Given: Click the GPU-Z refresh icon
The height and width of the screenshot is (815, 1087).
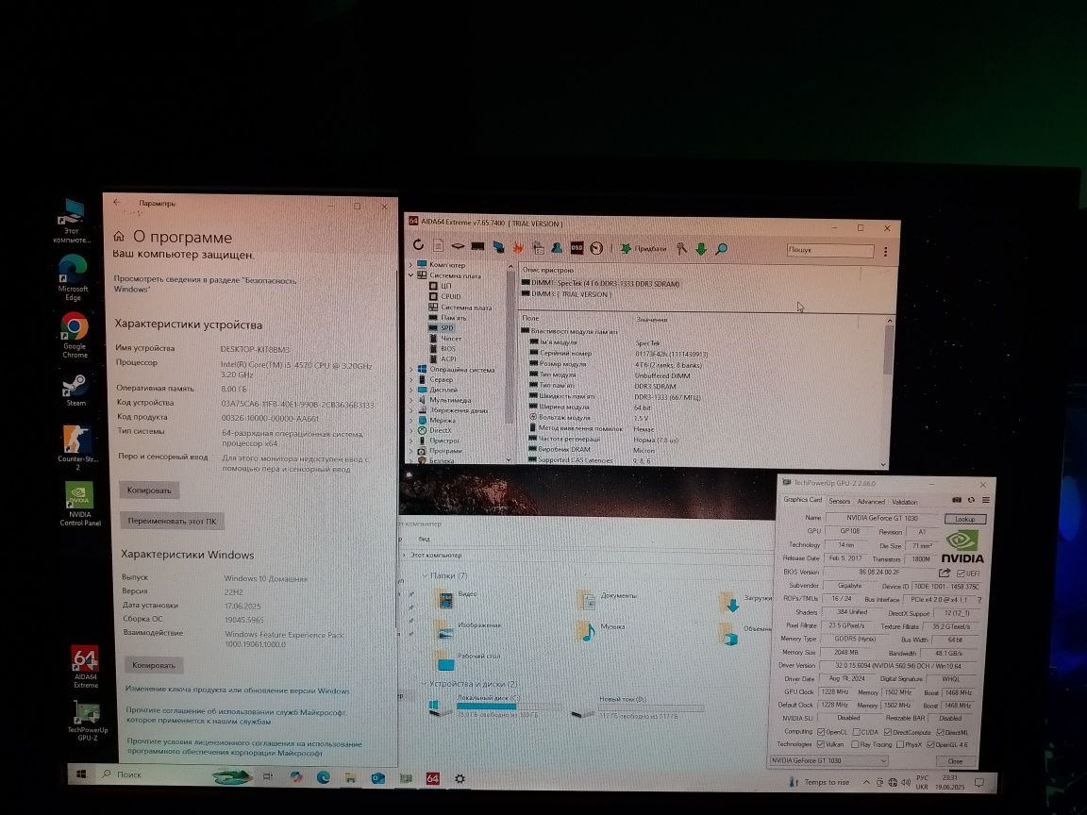Looking at the screenshot, I should [971, 500].
